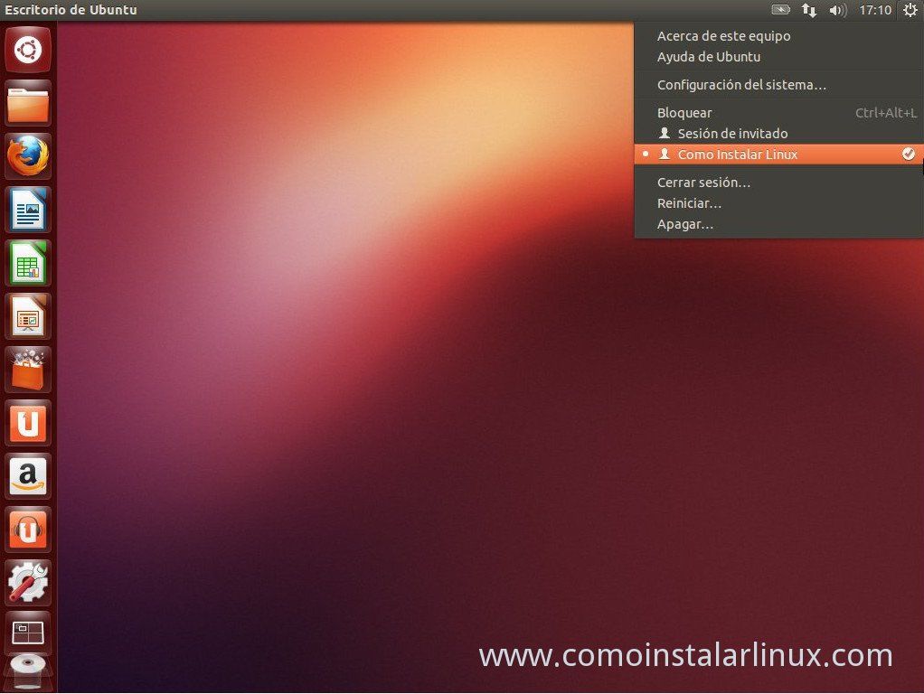Open the Ubuntu Dash home button
The height and width of the screenshot is (694, 924).
28,50
